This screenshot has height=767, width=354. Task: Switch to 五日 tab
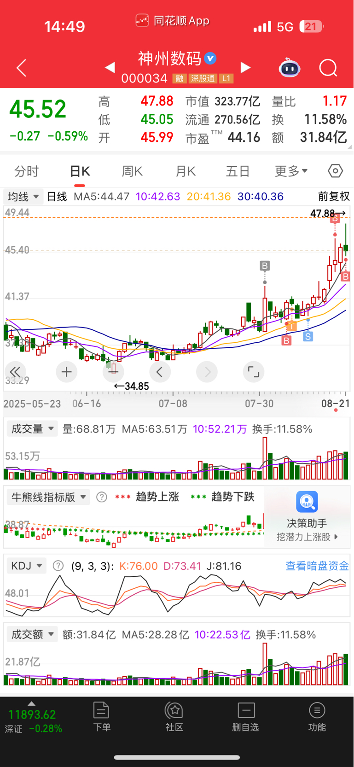238,171
